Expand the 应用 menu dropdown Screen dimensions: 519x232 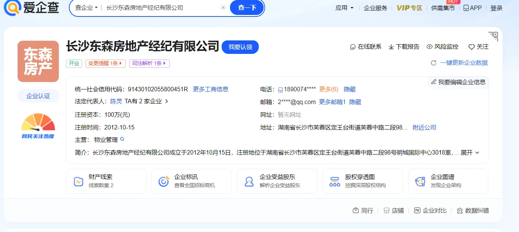344,8
